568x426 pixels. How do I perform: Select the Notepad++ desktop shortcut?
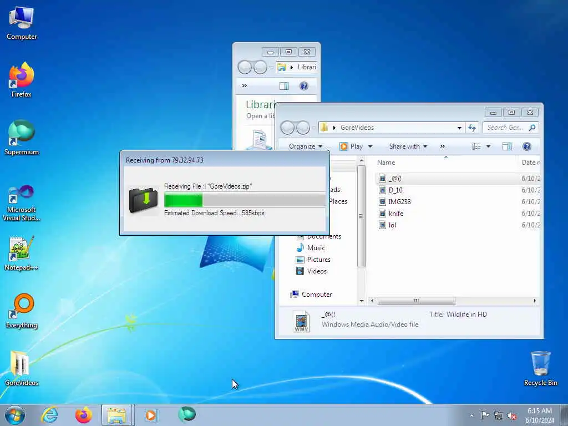[x=22, y=253]
